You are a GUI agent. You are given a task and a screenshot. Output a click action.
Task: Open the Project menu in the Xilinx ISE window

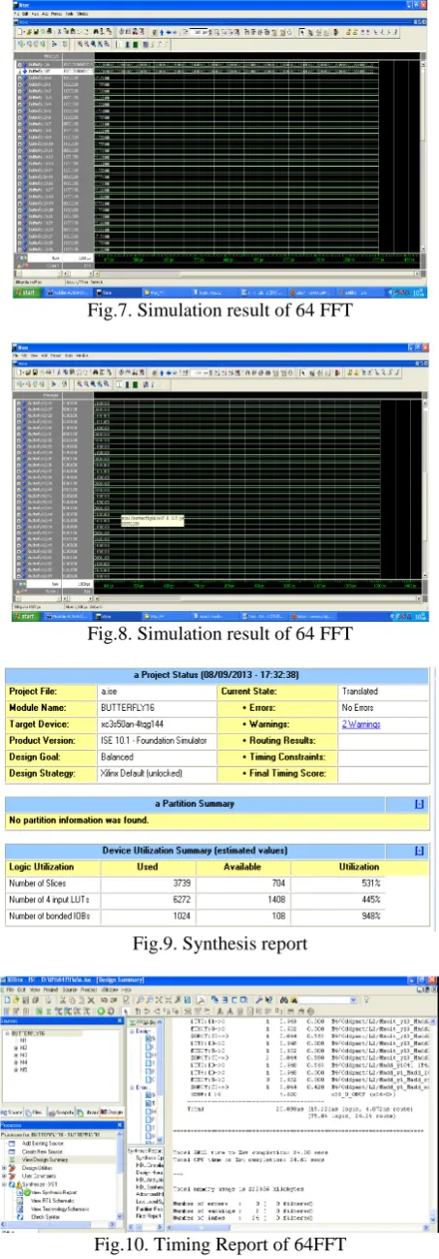50,989
